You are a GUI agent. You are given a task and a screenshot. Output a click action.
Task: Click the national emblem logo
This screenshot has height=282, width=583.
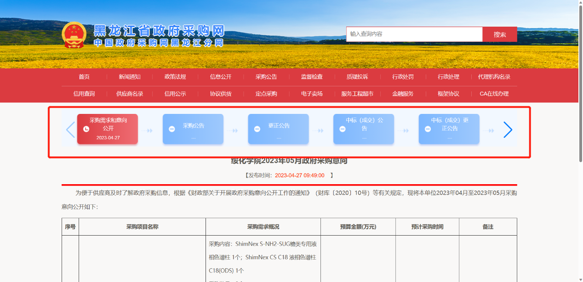(74, 35)
